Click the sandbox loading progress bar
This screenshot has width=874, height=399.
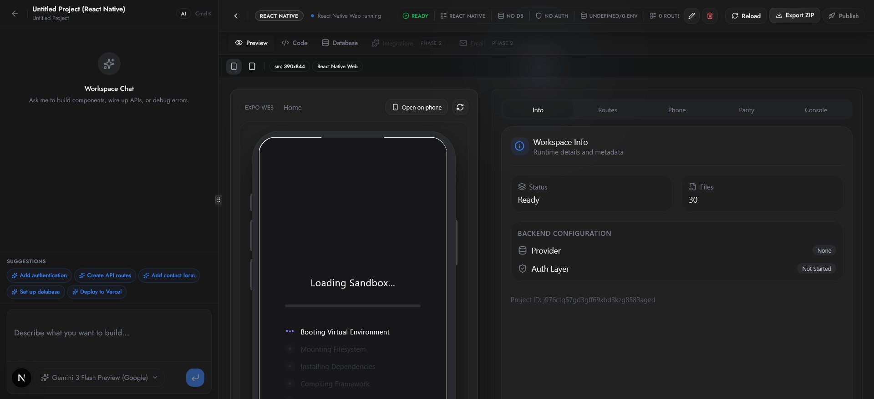tap(353, 306)
